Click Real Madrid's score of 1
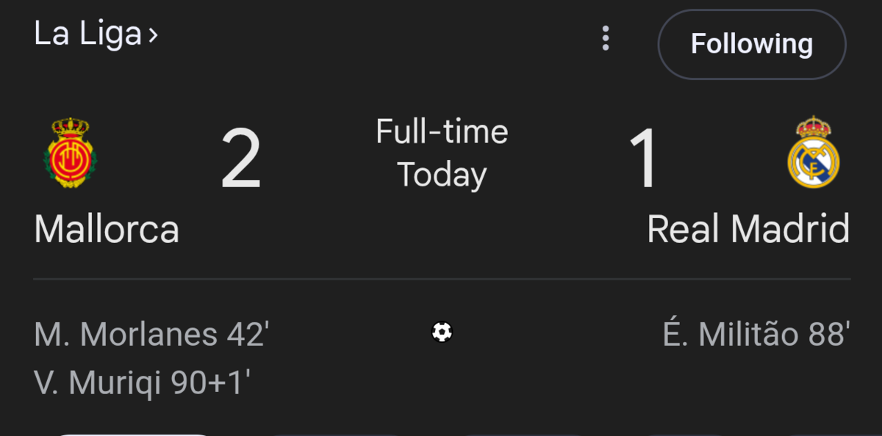 tap(644, 159)
